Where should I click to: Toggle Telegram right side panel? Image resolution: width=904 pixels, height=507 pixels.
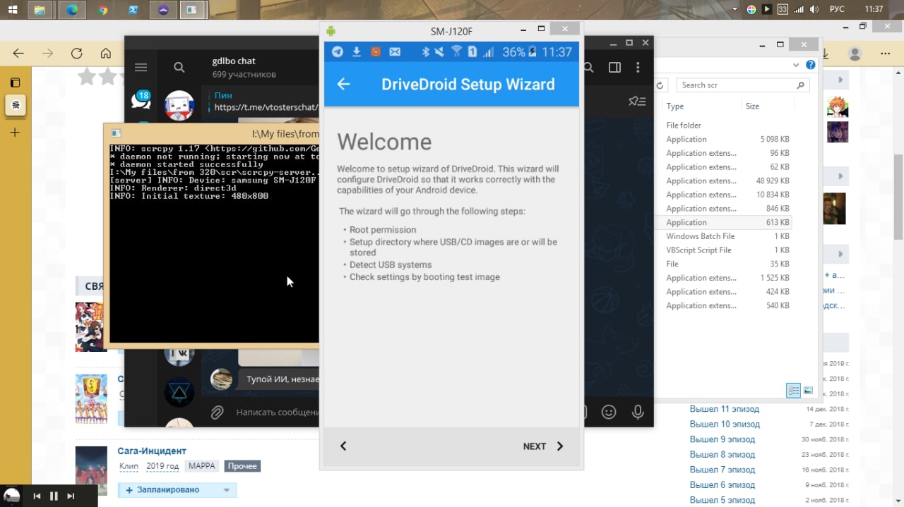[614, 68]
